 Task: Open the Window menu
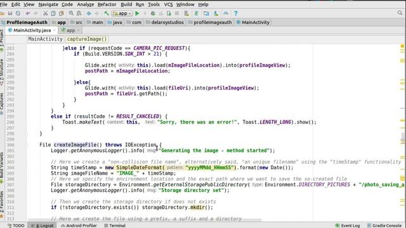[x=185, y=4]
